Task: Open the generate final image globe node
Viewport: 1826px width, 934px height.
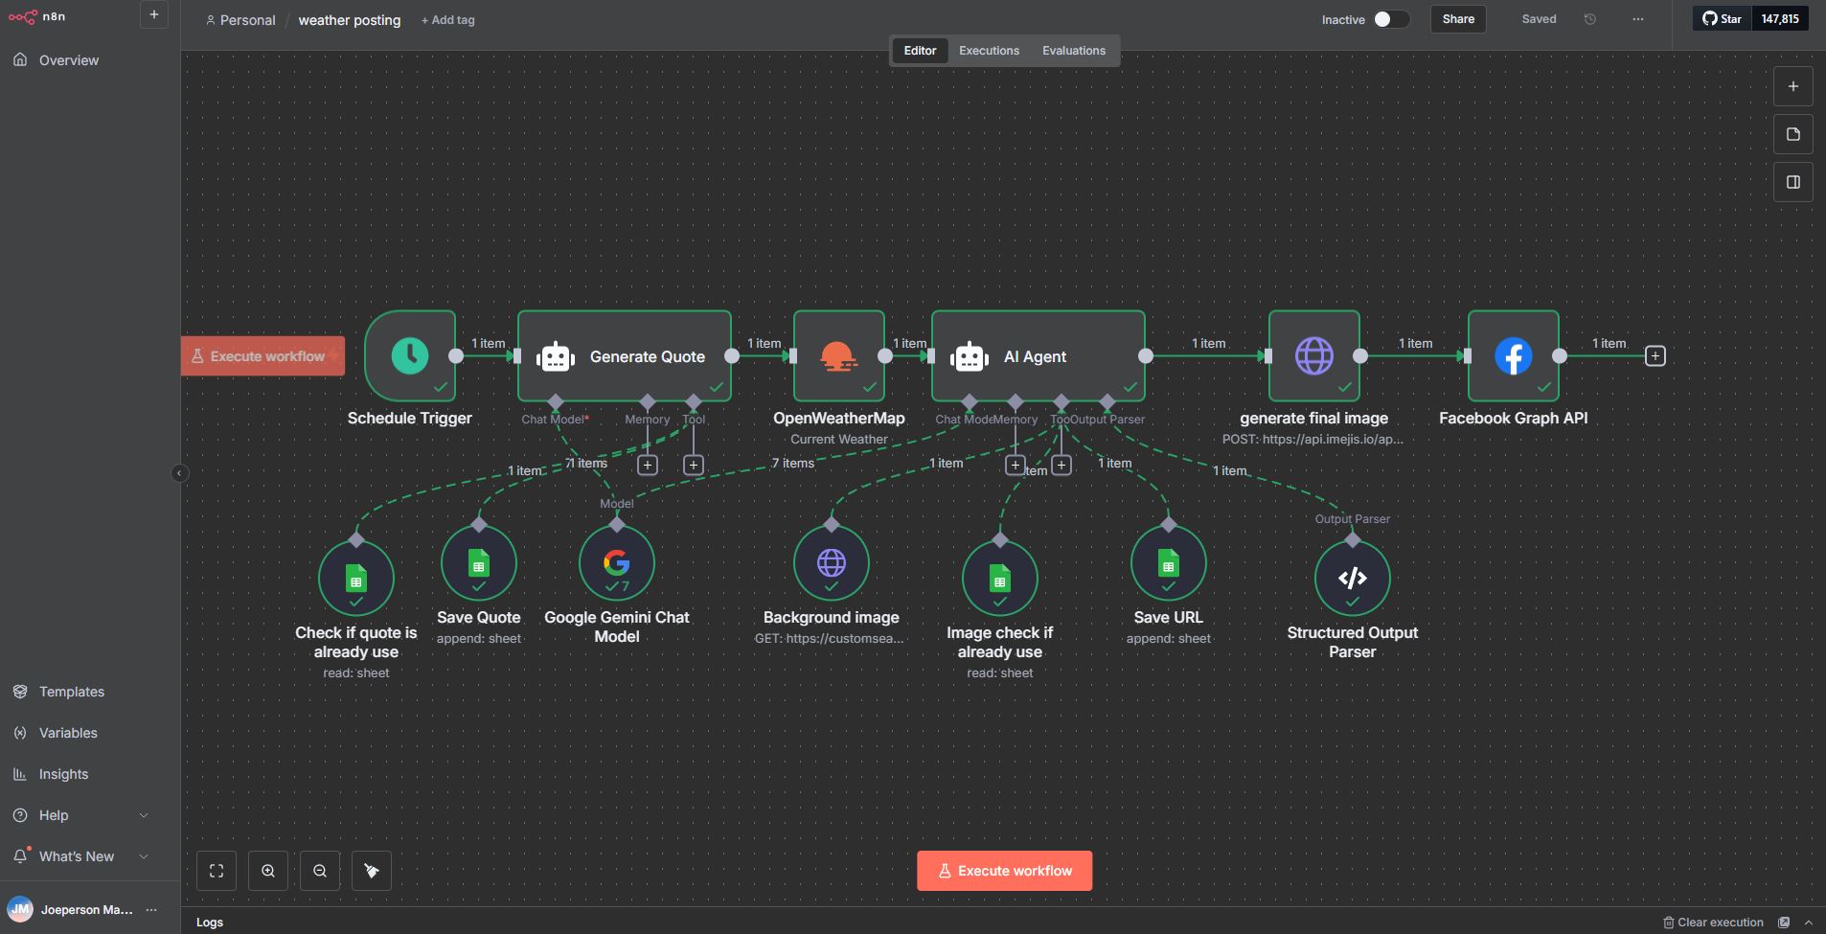Action: click(1314, 355)
